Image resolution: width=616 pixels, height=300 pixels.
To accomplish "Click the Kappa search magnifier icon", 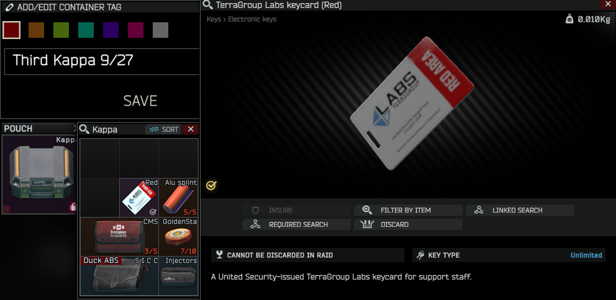I will click(84, 129).
